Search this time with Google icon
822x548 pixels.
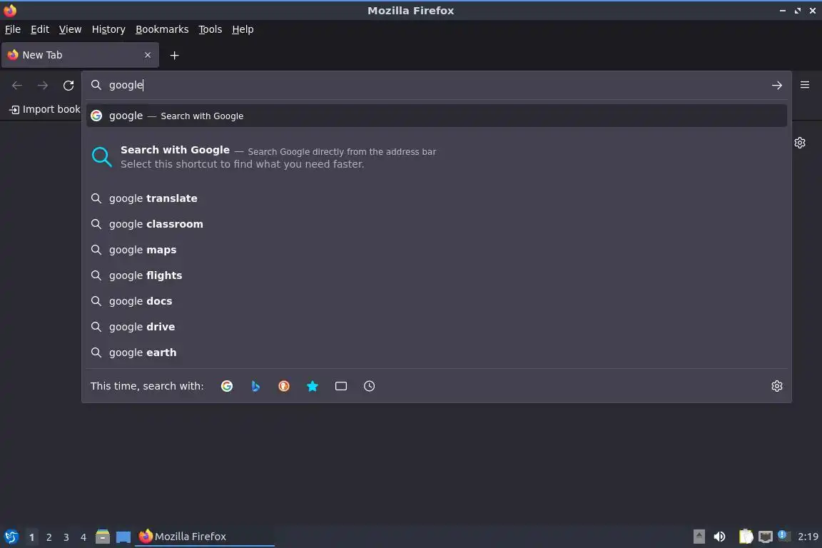[227, 386]
